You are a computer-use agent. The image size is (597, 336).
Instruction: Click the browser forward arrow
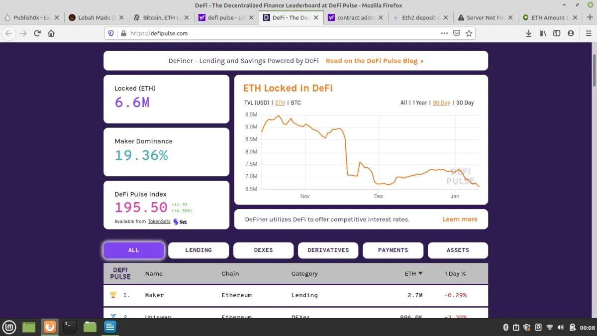point(23,33)
